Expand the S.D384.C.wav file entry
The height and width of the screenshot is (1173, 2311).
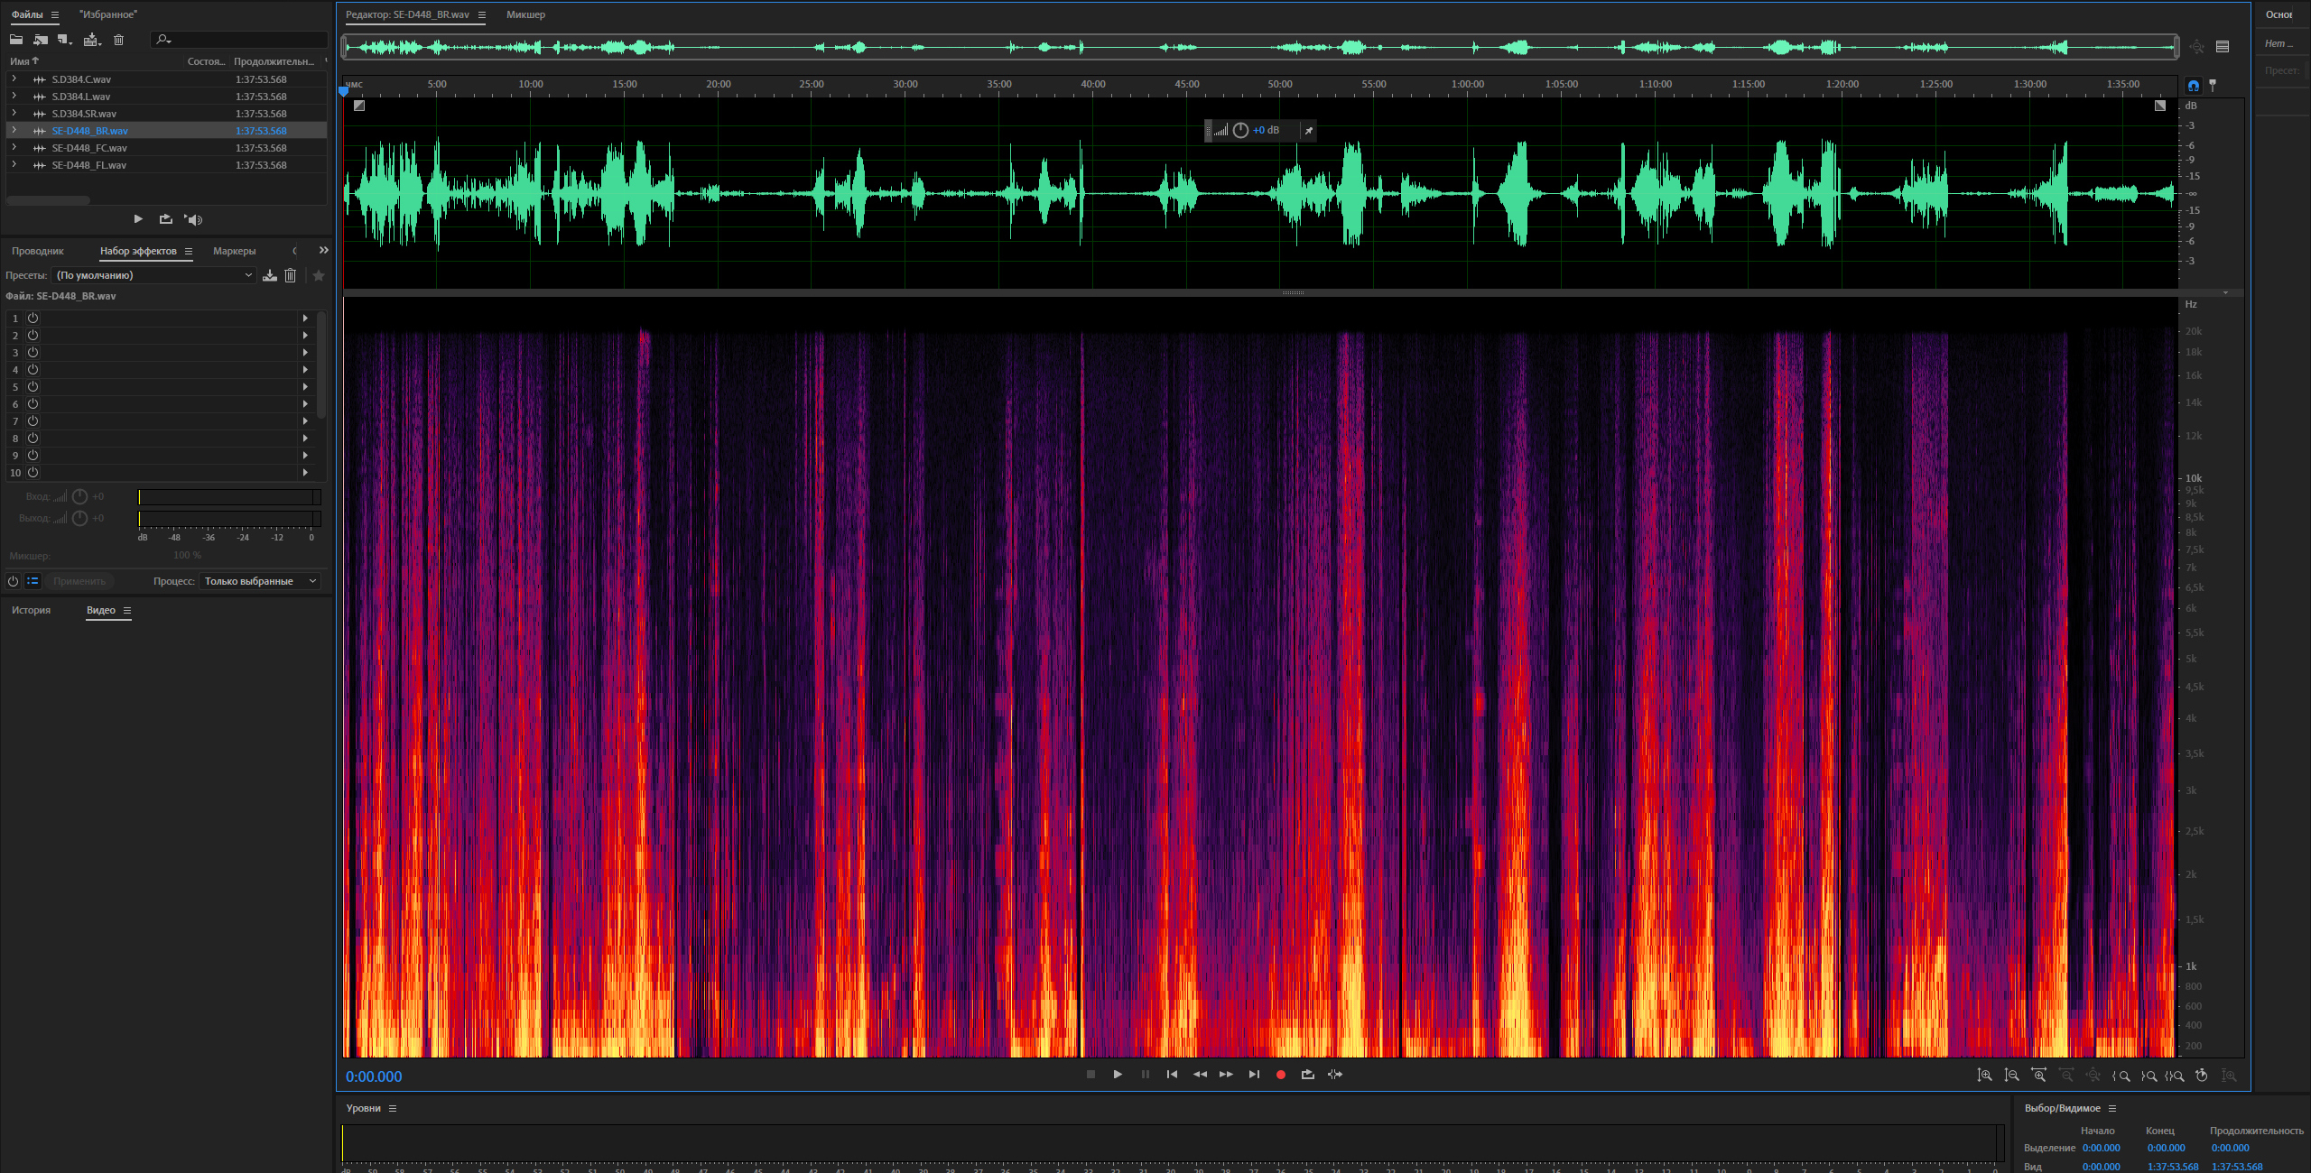[14, 79]
